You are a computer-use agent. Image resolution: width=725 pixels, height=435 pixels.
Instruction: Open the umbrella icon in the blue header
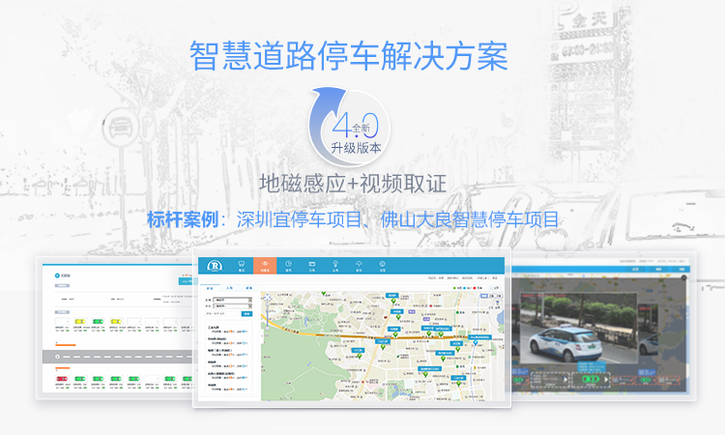click(x=359, y=266)
